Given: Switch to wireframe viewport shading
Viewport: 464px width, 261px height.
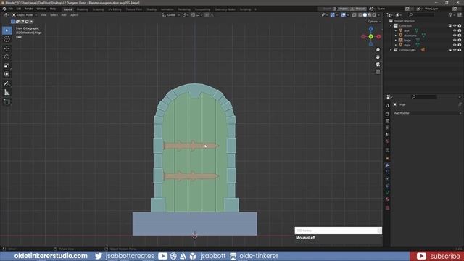Looking at the screenshot, I should coord(360,14).
